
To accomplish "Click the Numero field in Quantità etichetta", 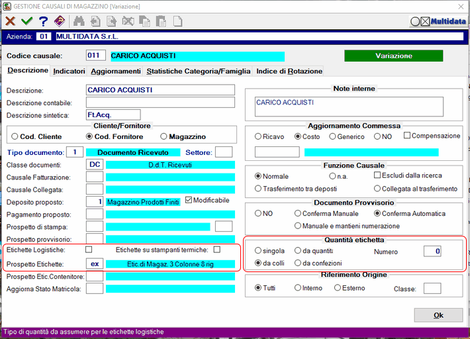I will pos(432,252).
